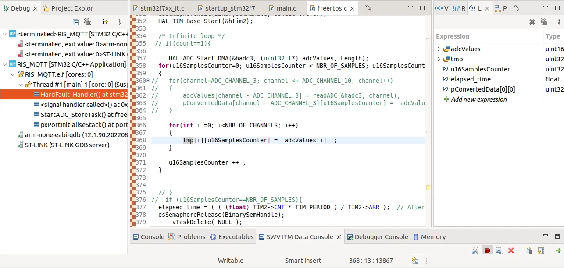Expand adcValues expression

439,49
